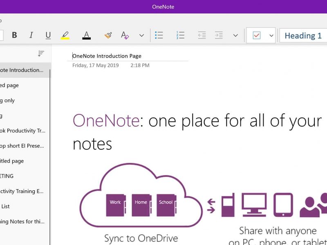Apply yellow text highlight
Image resolution: width=327 pixels, height=245 pixels.
click(65, 35)
